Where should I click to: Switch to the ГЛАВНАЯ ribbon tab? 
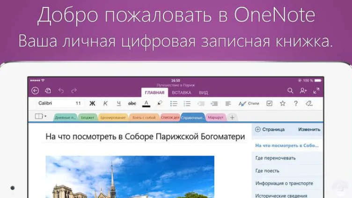coord(154,93)
